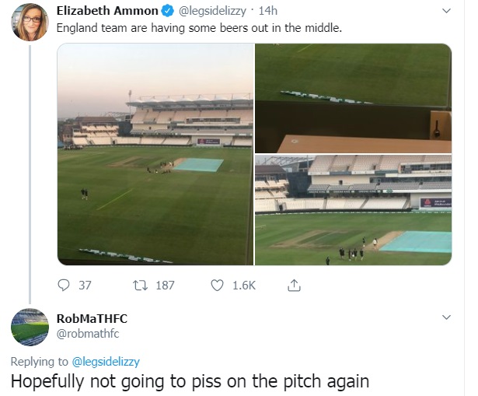The image size is (478, 396).
Task: Open the share tweet icon
Action: tap(294, 285)
